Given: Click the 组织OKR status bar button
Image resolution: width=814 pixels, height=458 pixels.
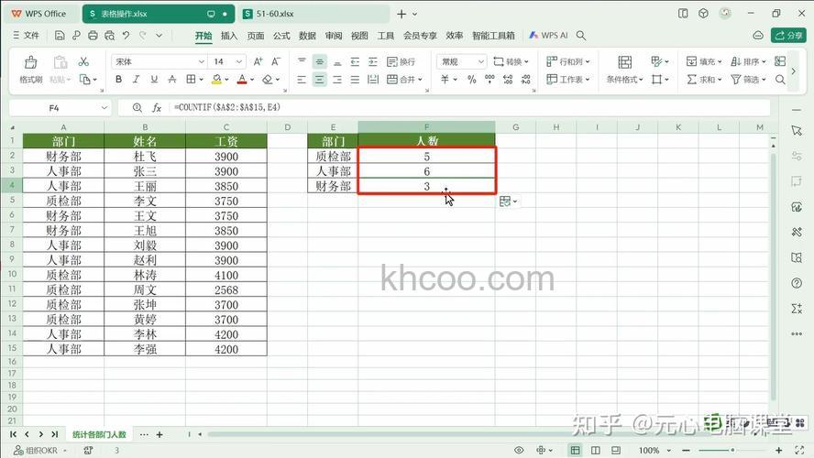Looking at the screenshot, I should (x=39, y=451).
